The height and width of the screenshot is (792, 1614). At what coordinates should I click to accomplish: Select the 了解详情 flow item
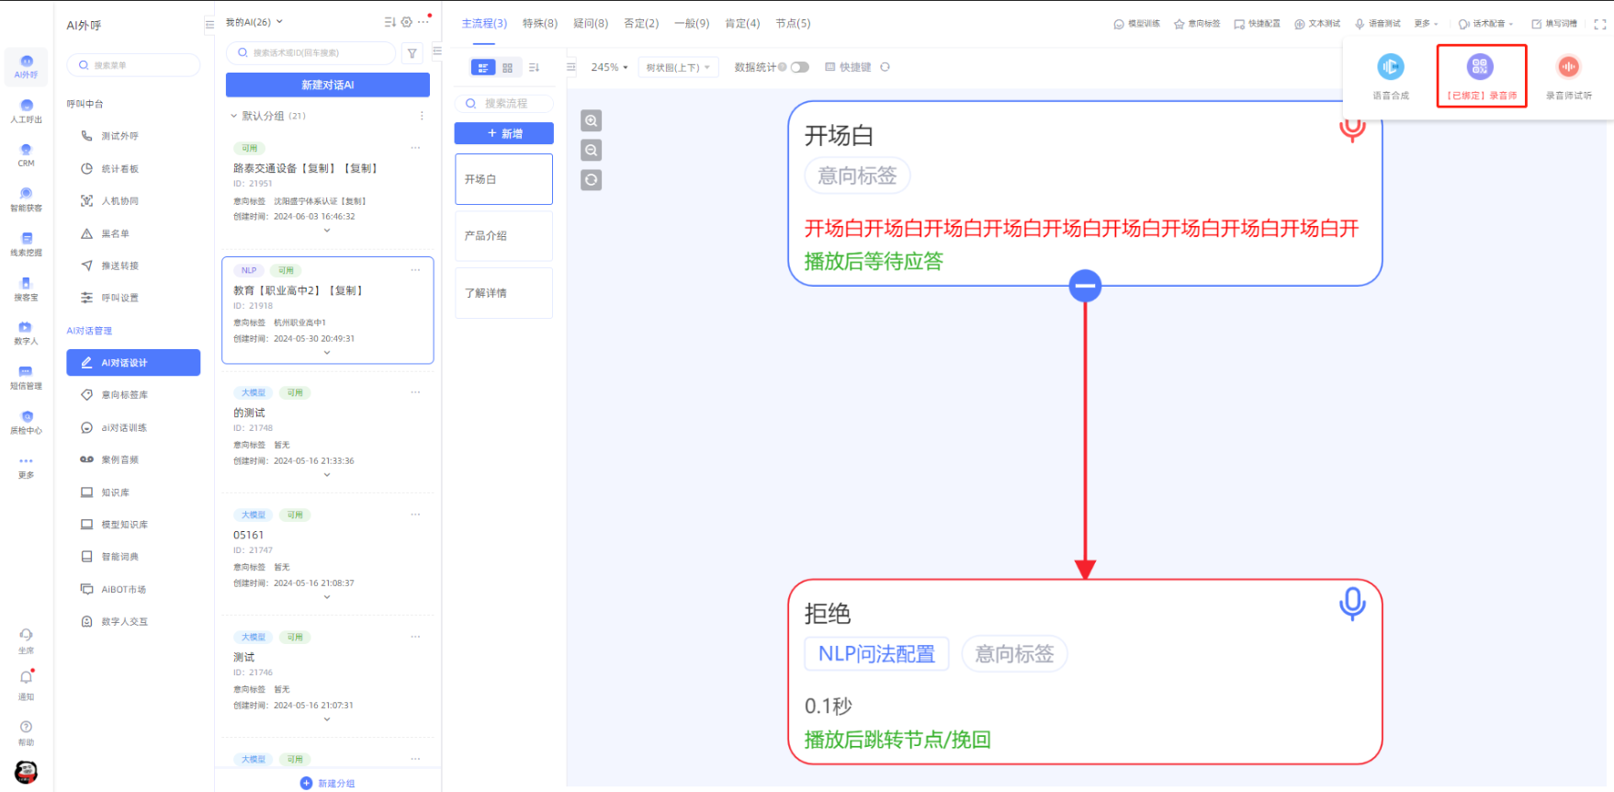click(x=504, y=293)
